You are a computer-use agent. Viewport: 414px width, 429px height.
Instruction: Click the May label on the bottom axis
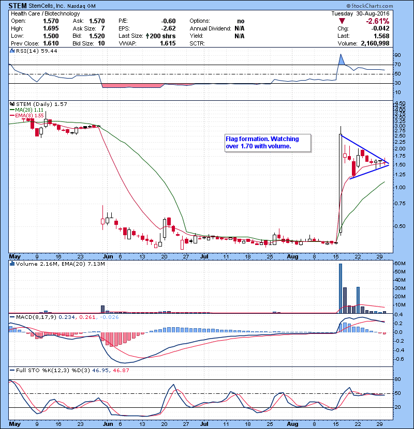pos(15,424)
